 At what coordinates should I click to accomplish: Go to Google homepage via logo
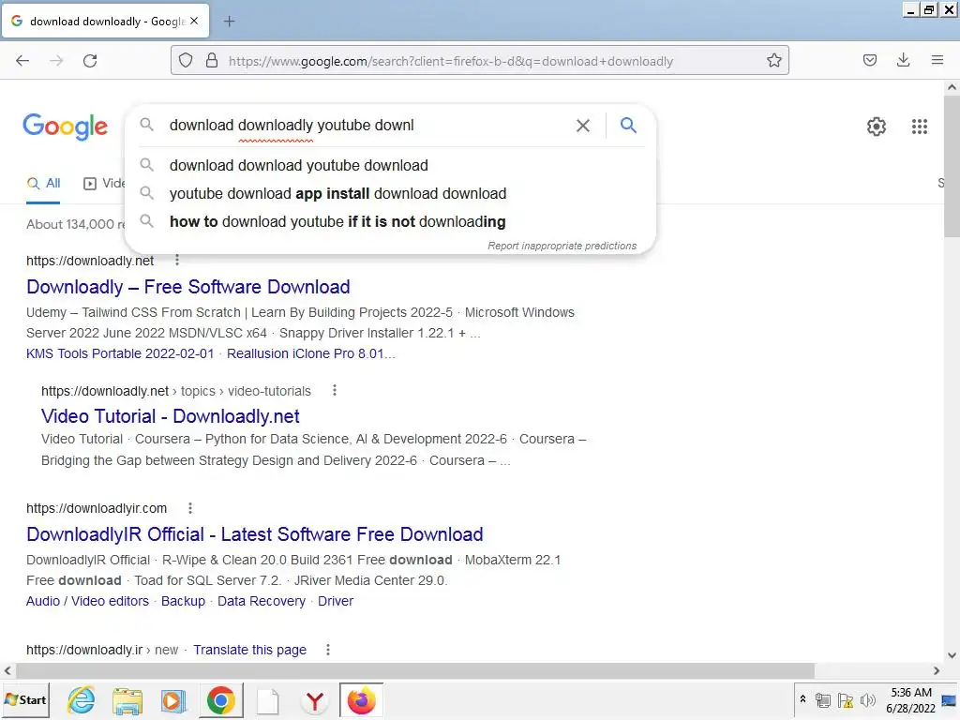pos(66,127)
